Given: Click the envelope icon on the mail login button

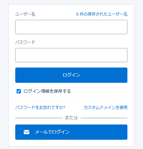Looking at the screenshot, I should click(27, 132).
